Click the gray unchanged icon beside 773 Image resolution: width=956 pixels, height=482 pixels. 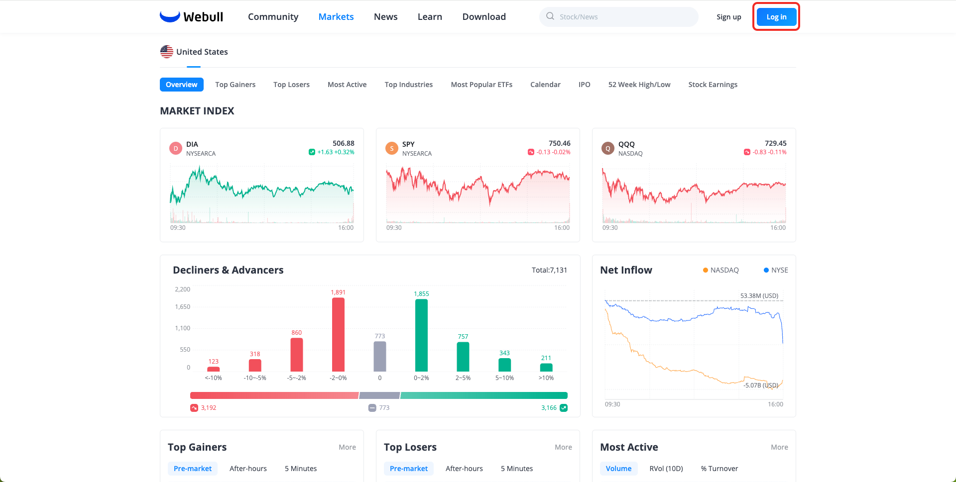pyautogui.click(x=372, y=408)
